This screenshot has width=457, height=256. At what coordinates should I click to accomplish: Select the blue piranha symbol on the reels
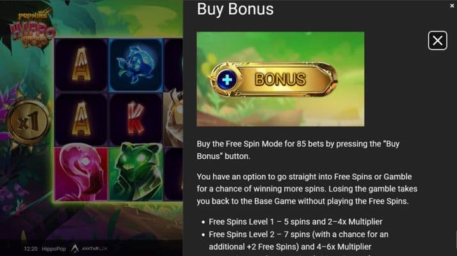click(136, 65)
